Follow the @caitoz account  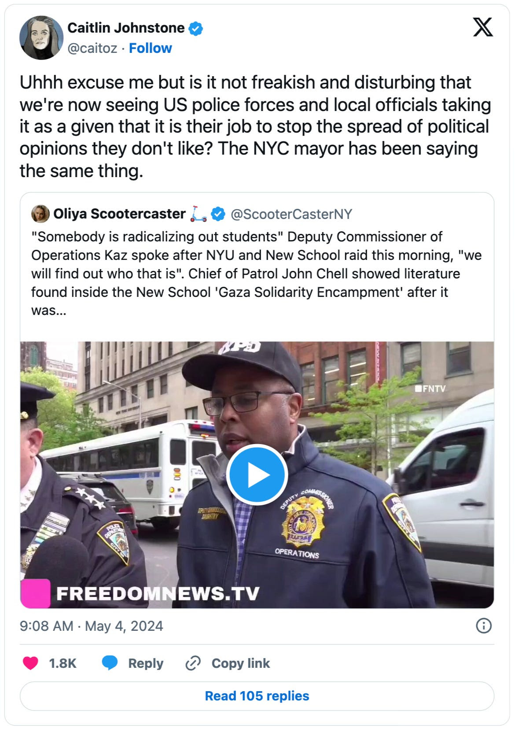(150, 48)
